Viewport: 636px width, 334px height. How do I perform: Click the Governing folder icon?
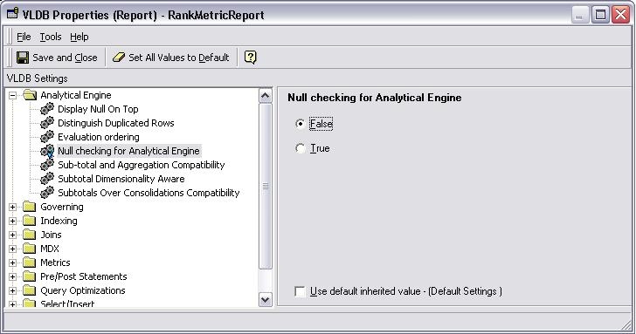pos(30,207)
